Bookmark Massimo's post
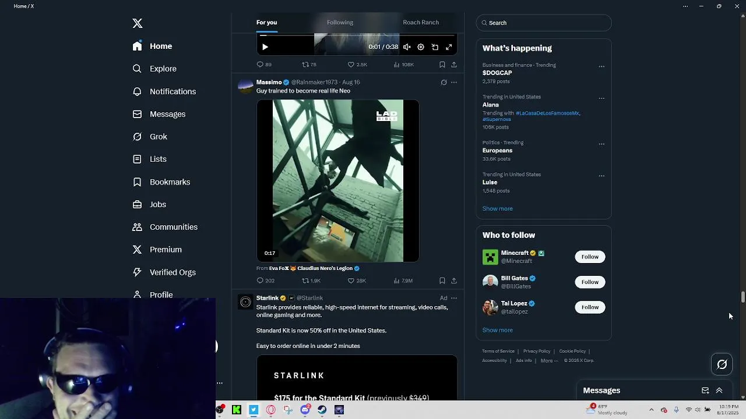The image size is (746, 419). click(442, 280)
